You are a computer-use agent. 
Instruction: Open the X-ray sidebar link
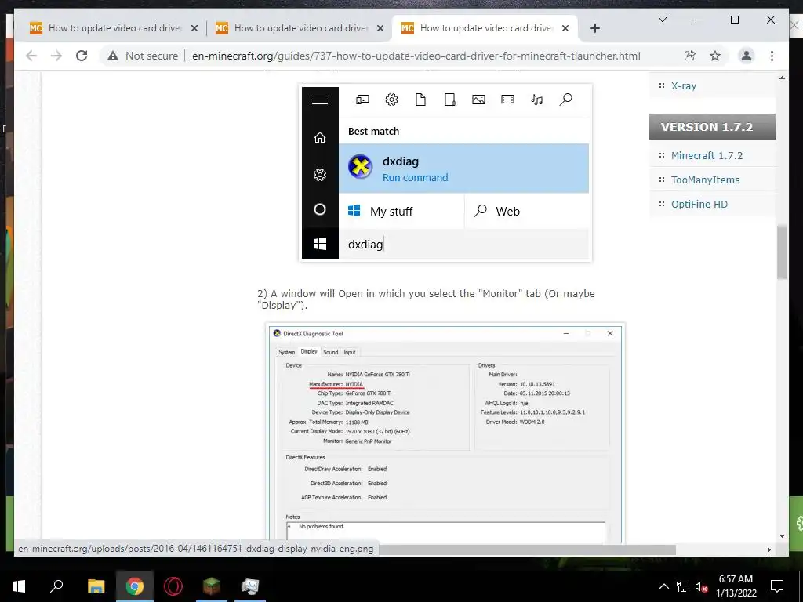click(684, 85)
